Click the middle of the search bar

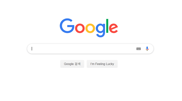click(90, 49)
